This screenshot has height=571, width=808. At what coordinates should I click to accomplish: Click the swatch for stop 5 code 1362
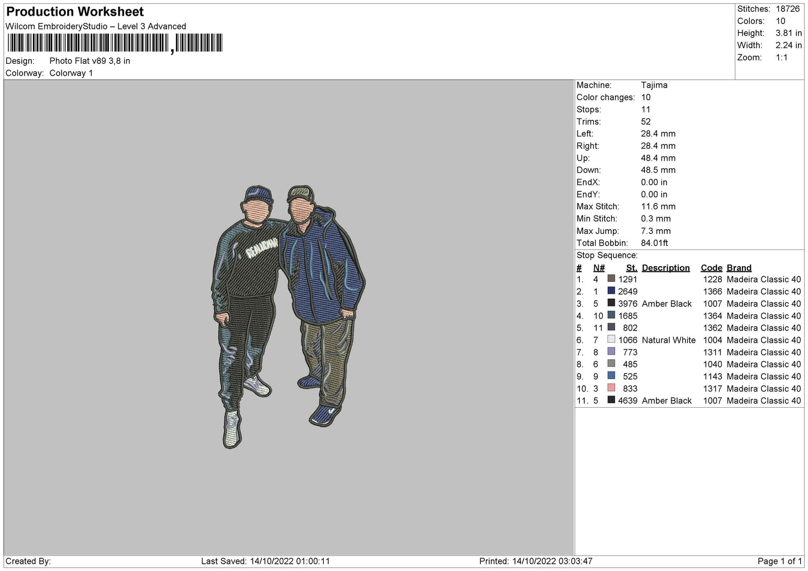coord(611,327)
